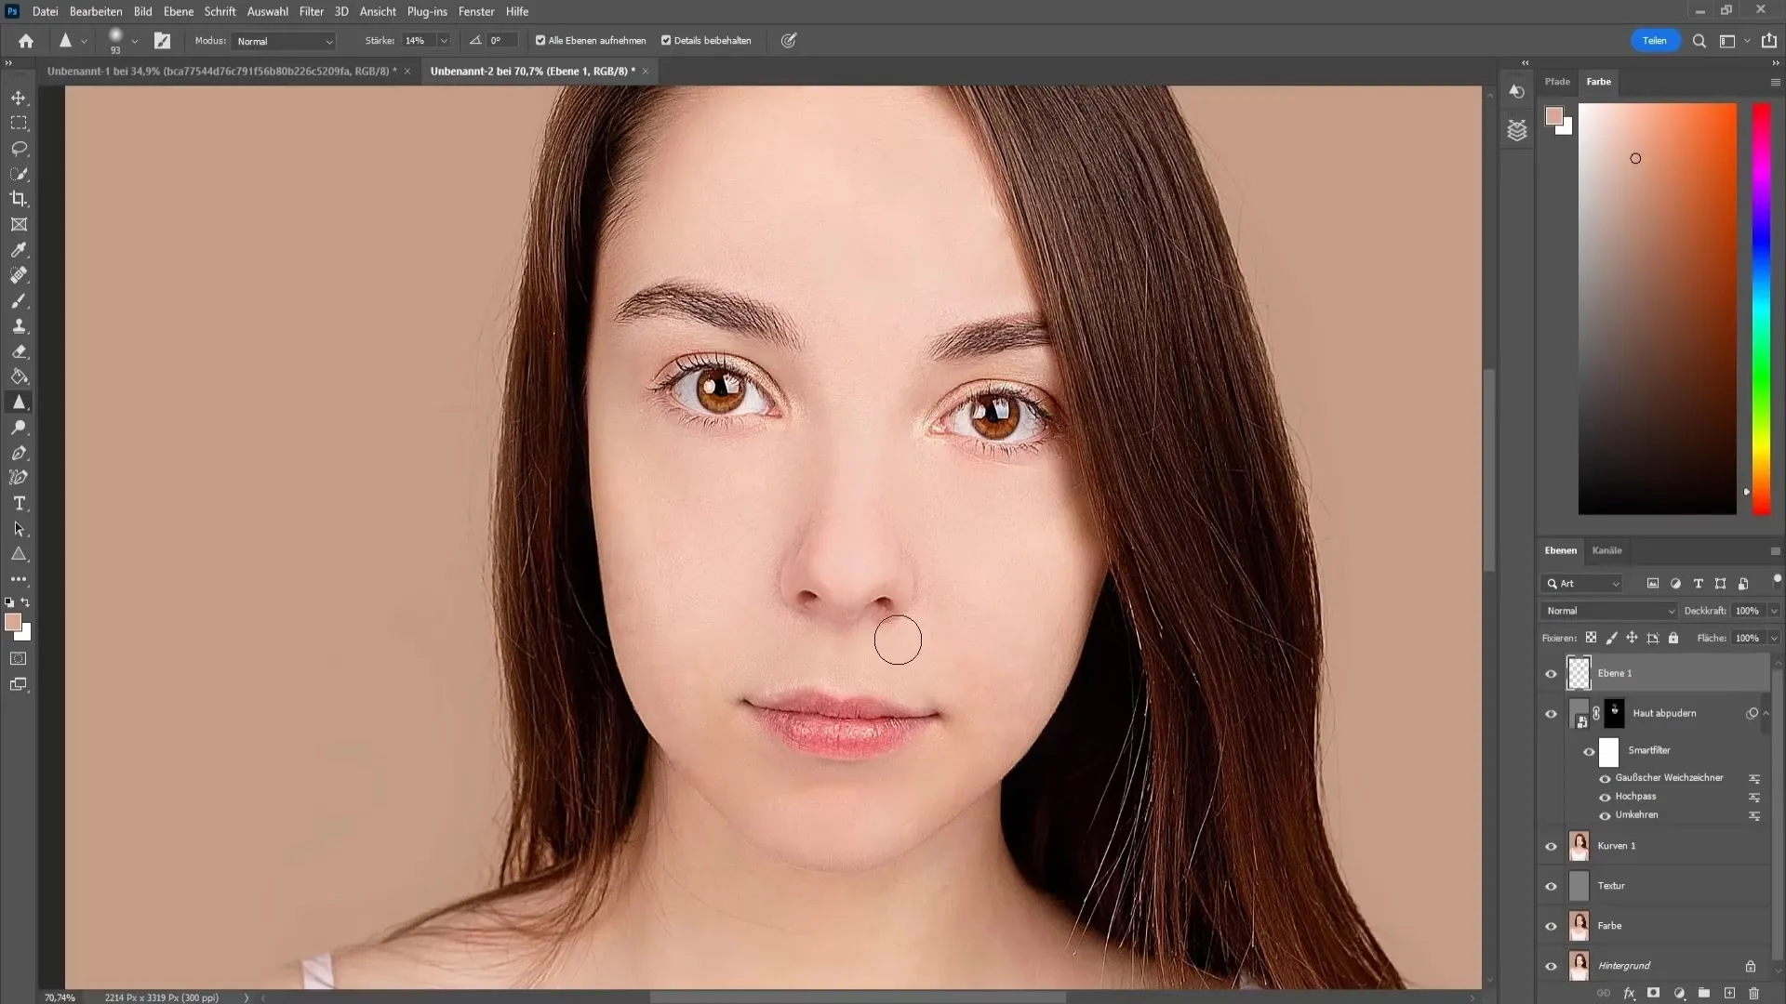
Task: Click the Teilen button
Action: click(x=1655, y=41)
